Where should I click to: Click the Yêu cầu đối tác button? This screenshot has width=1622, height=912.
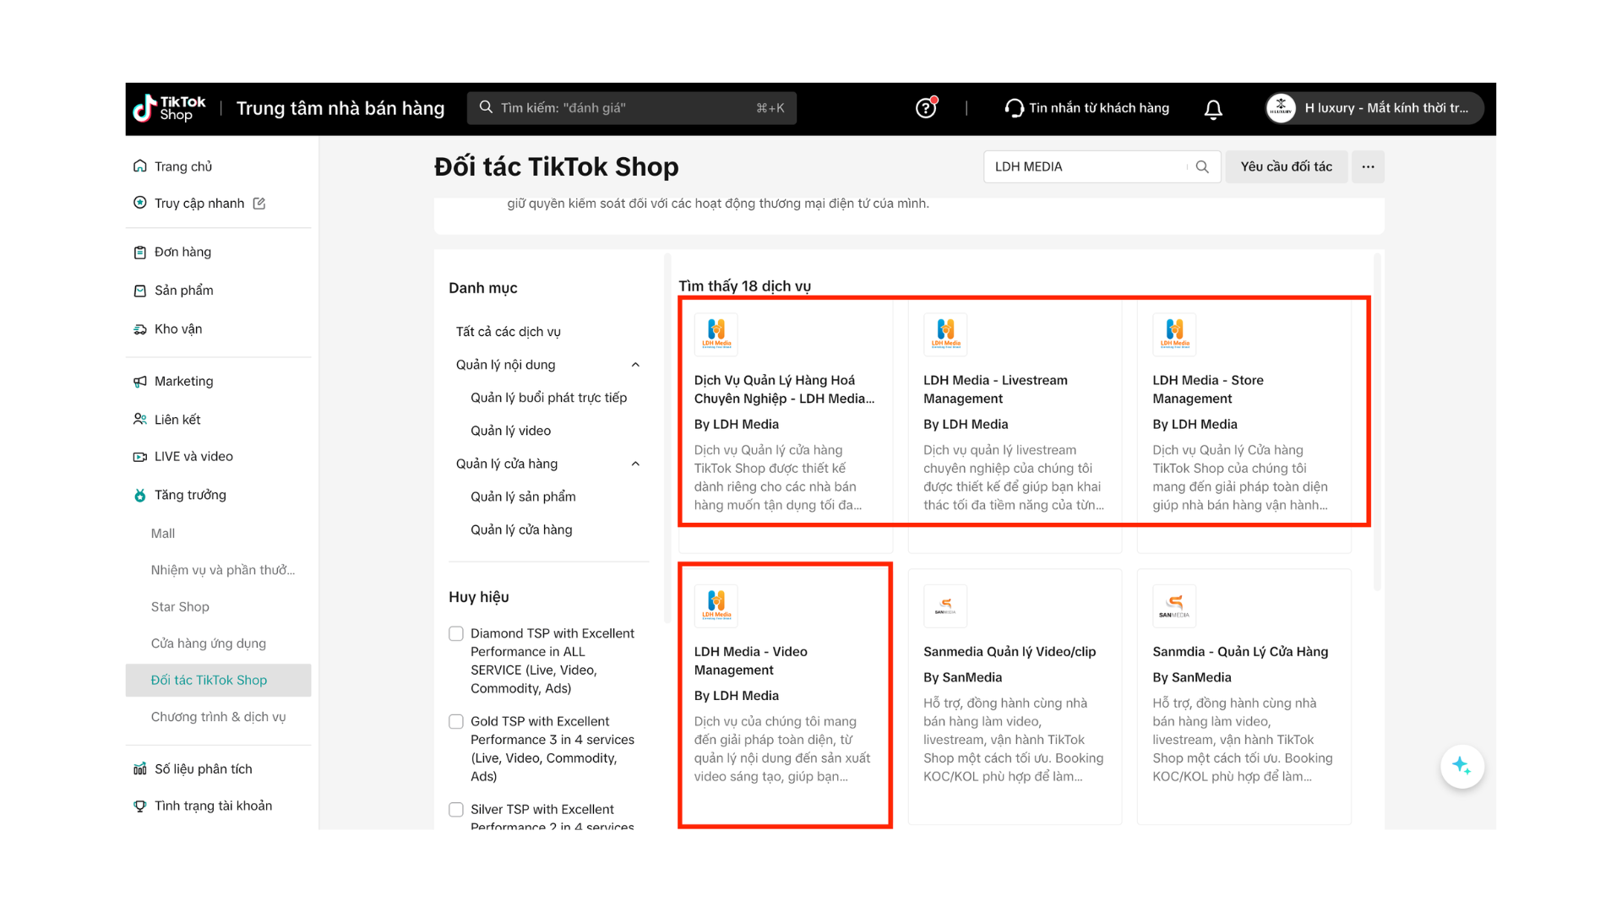[x=1286, y=167]
